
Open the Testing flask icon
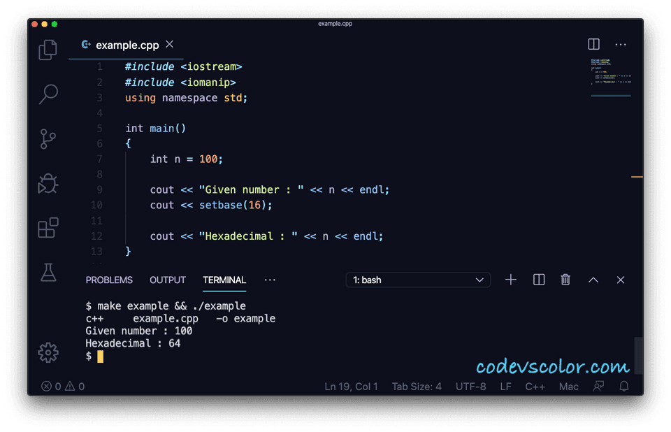pyautogui.click(x=48, y=273)
